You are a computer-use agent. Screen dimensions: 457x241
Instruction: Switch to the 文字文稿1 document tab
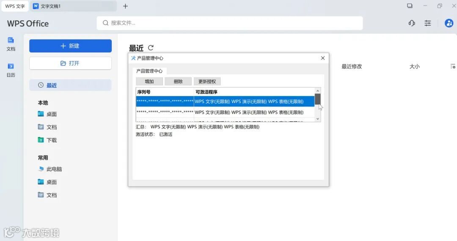pyautogui.click(x=73, y=6)
